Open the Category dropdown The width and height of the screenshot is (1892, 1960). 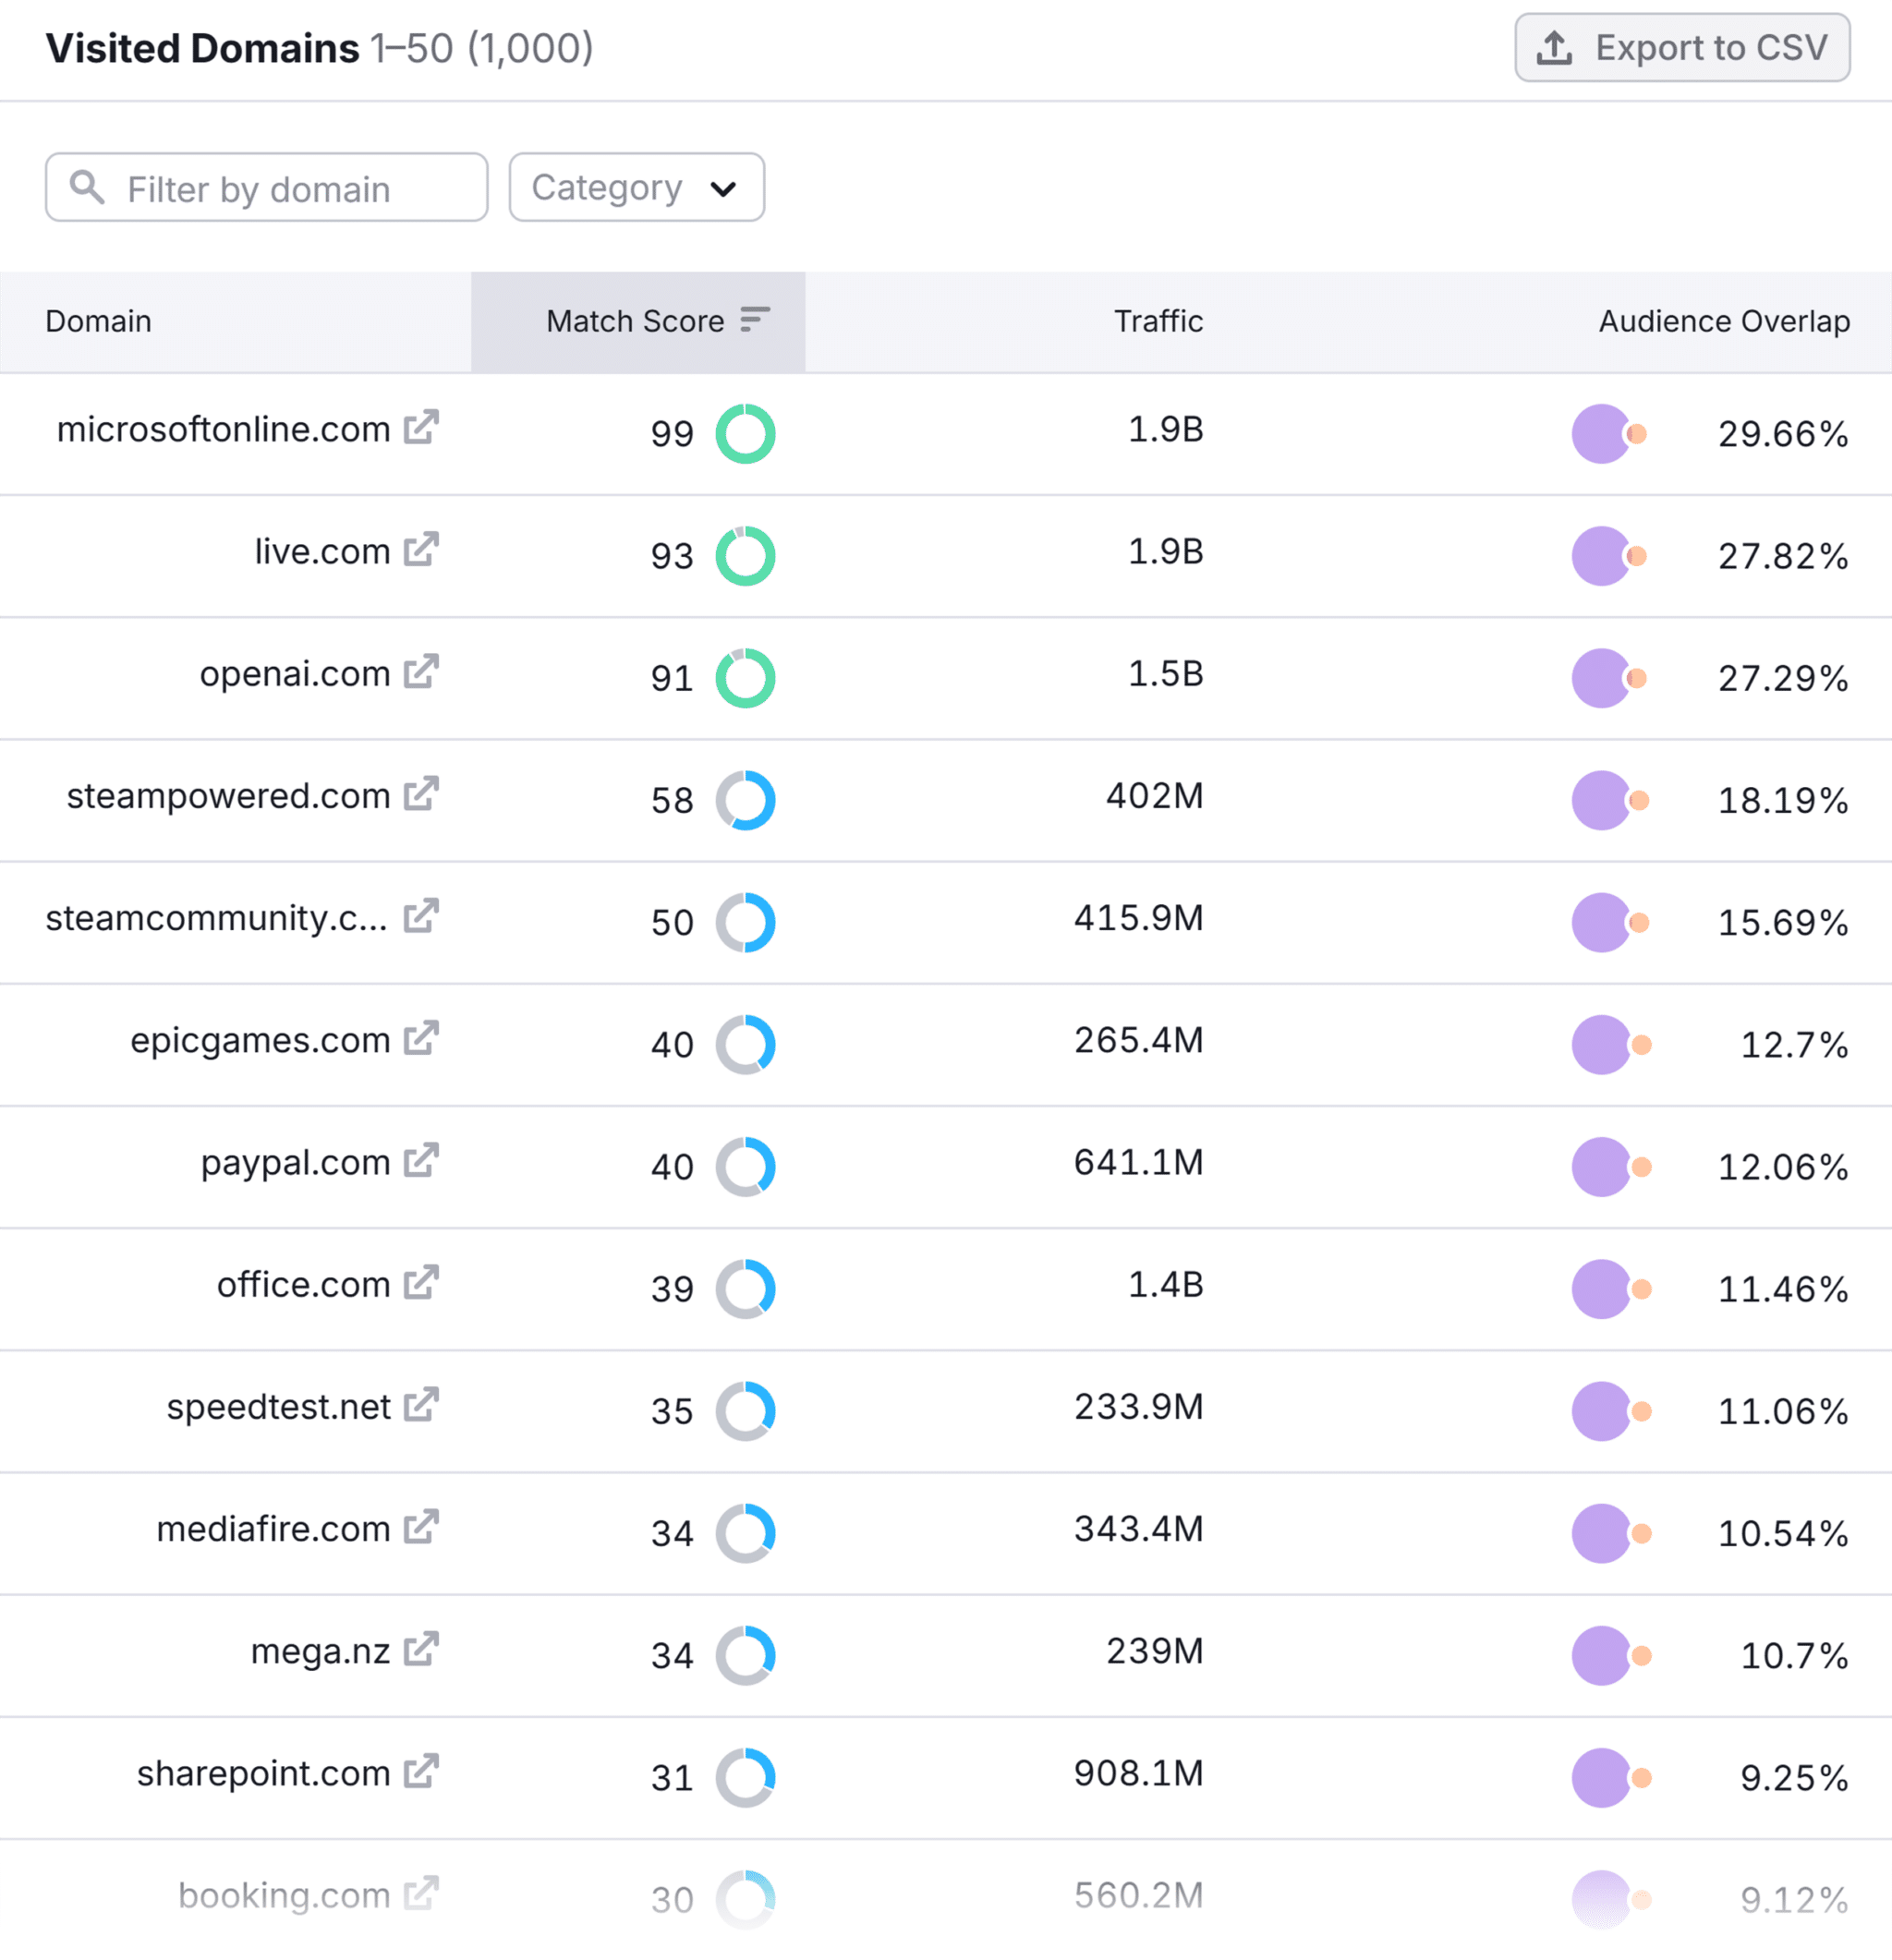click(x=637, y=187)
